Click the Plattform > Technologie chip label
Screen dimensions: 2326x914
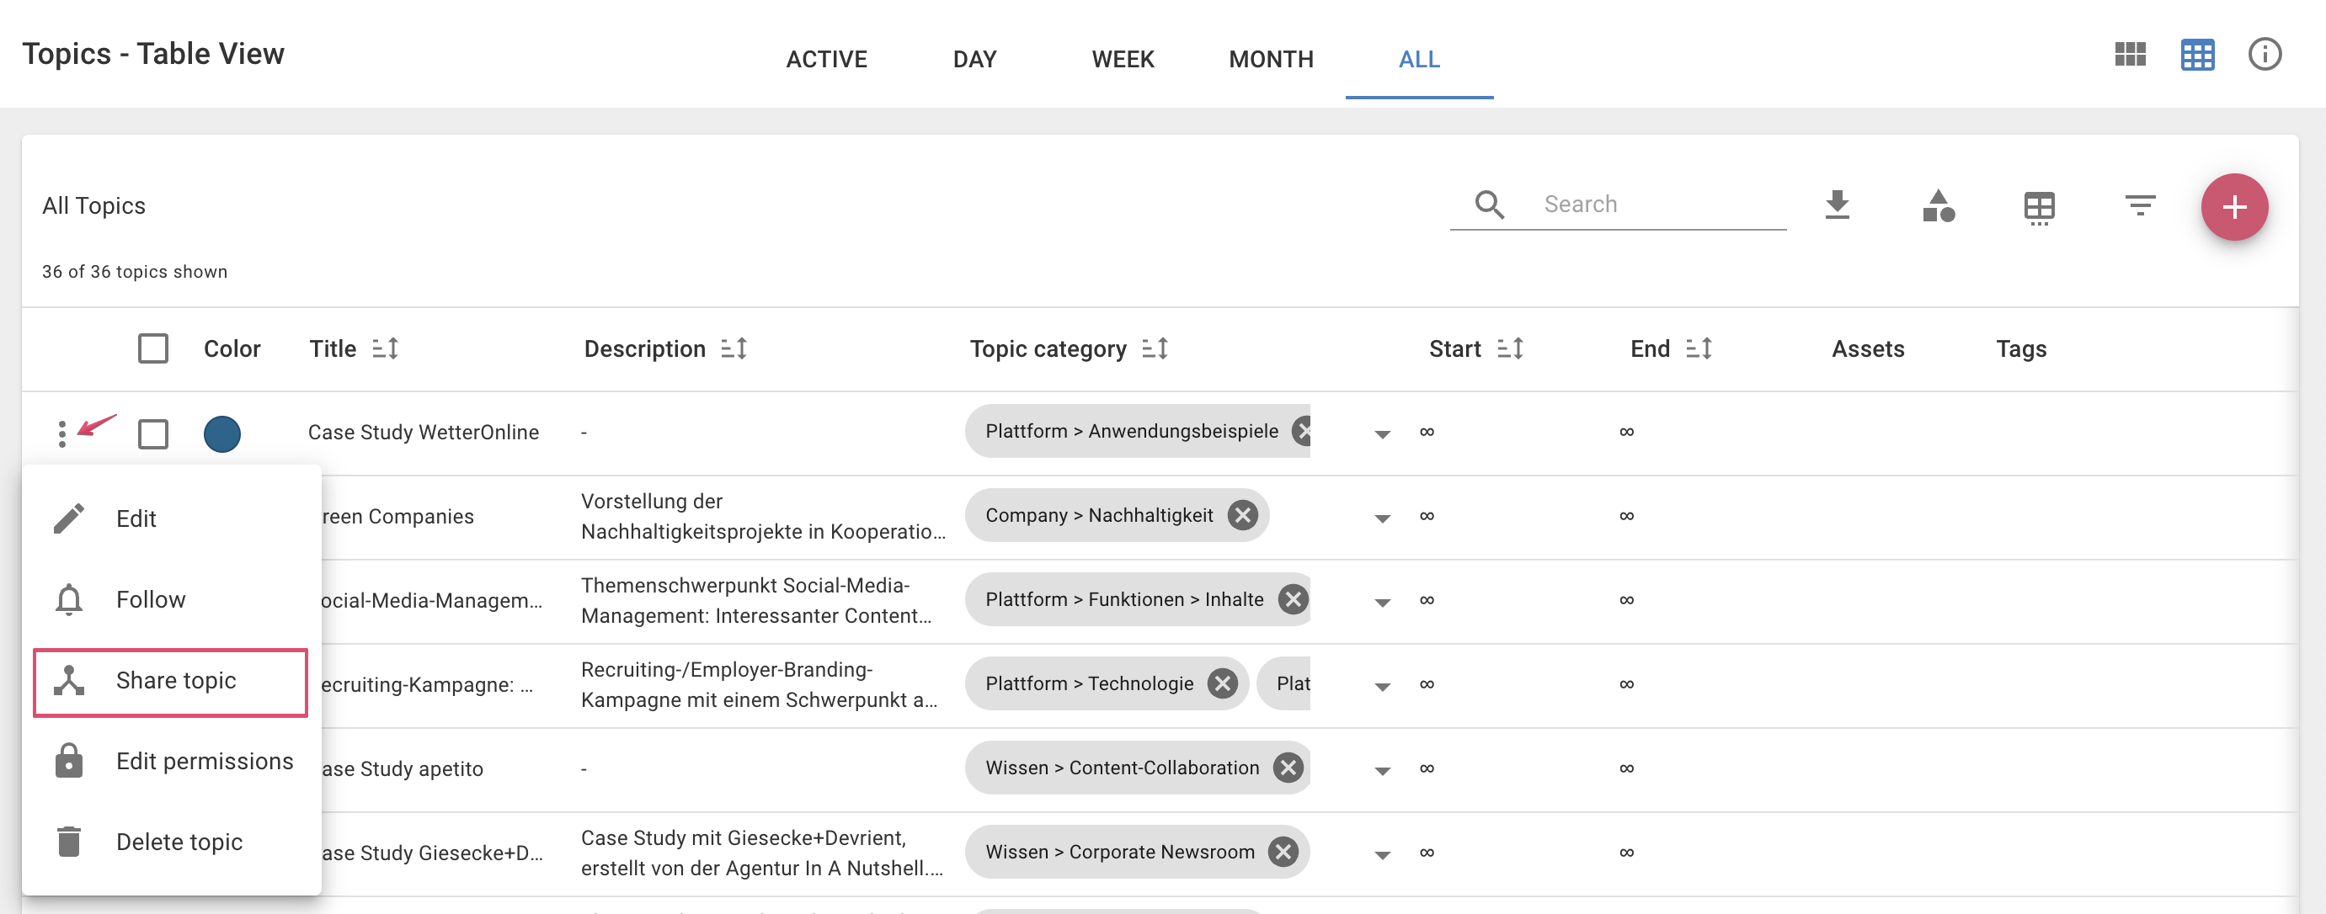(x=1089, y=683)
